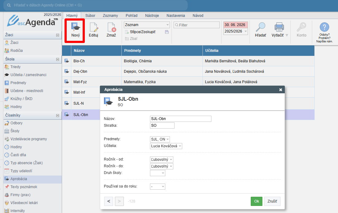Screen dimensions: 338x213
Task: Open Typy udalostí item
Action: [x=21, y=171]
